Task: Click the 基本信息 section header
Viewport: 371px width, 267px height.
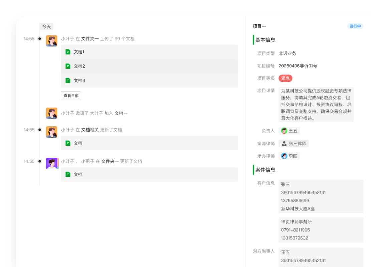Action: point(265,40)
